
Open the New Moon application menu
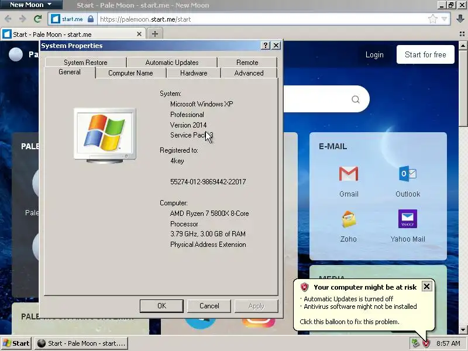31,5
